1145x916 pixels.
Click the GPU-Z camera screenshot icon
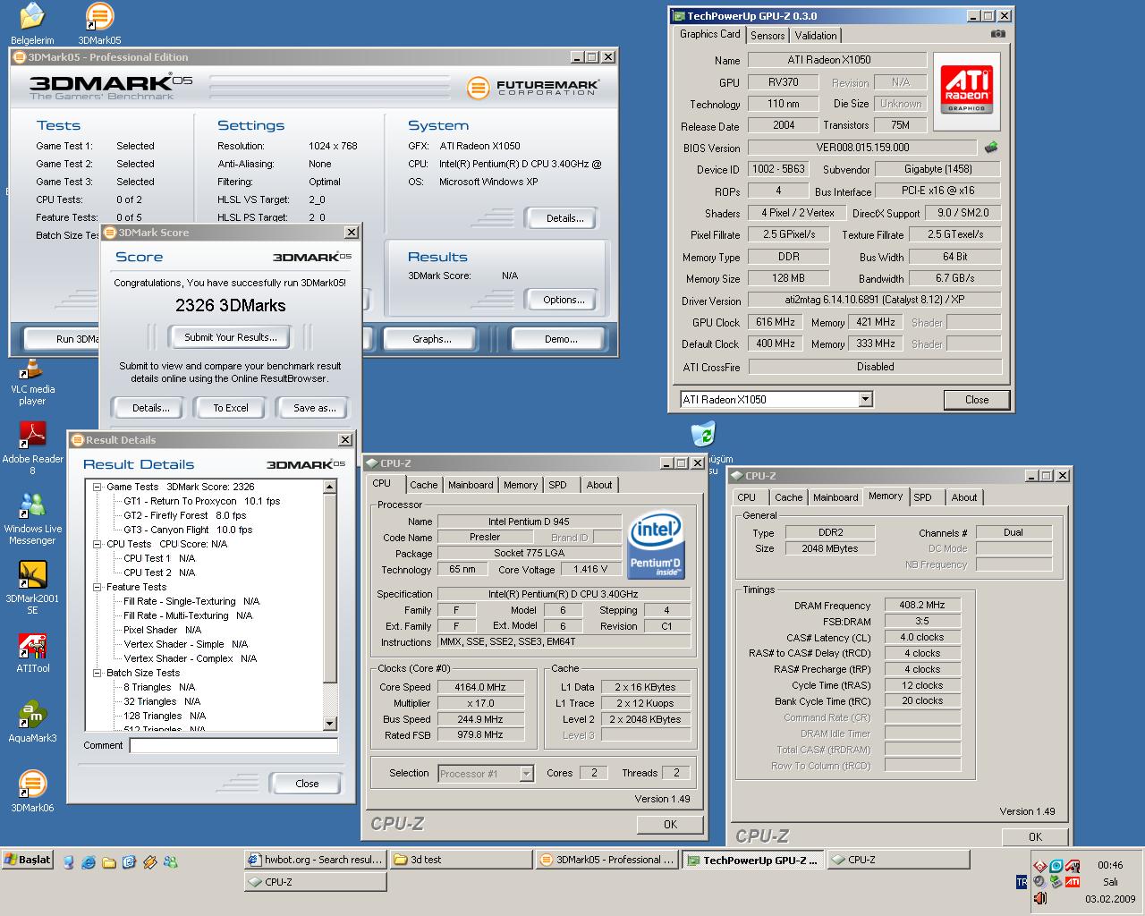pyautogui.click(x=997, y=34)
